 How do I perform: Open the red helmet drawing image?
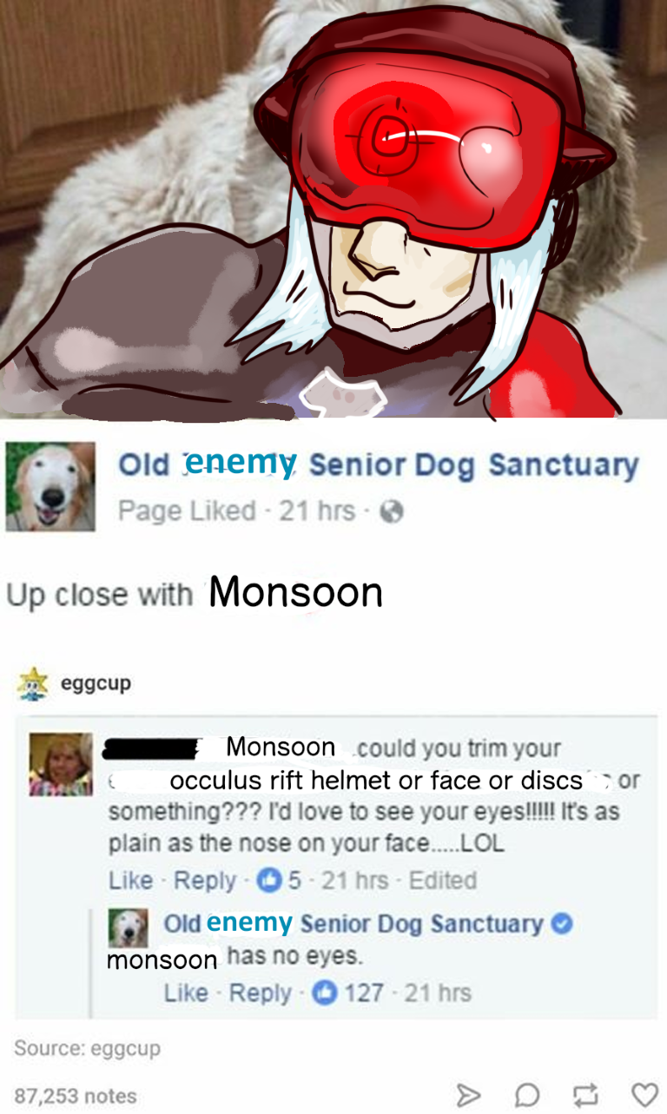333,209
